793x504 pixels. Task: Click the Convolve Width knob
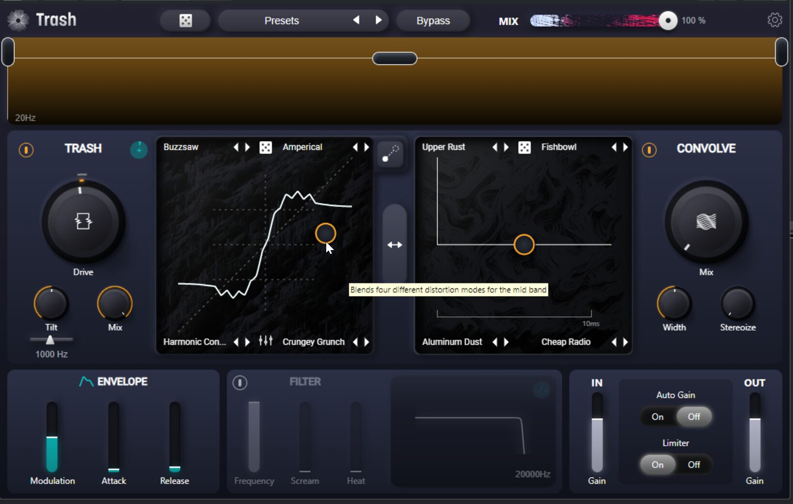pyautogui.click(x=674, y=303)
